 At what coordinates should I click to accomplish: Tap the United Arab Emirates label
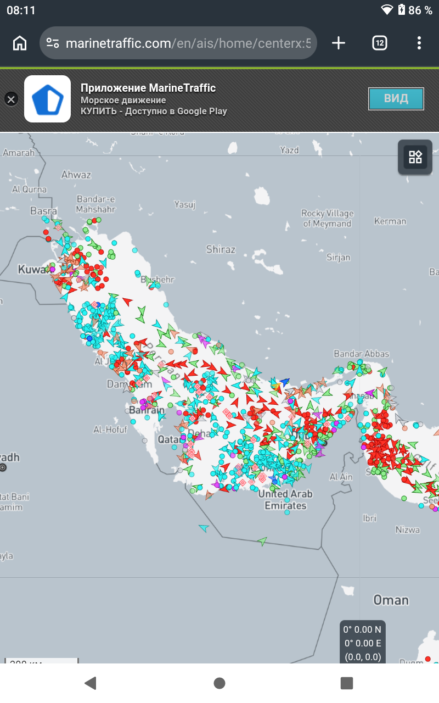point(286,499)
